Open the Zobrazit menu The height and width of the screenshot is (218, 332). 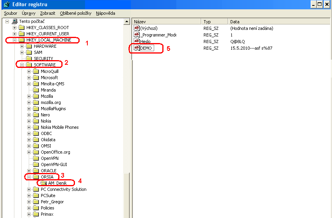tap(48, 13)
